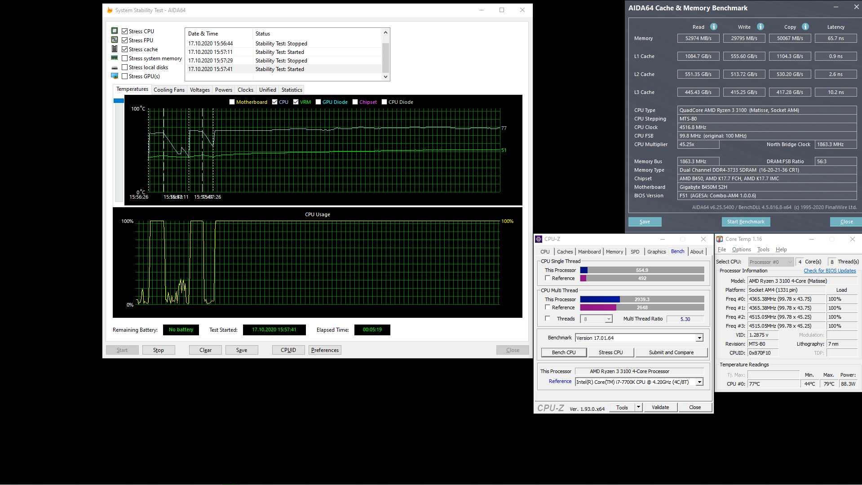Switch to the Cooling Fans tab

[169, 90]
